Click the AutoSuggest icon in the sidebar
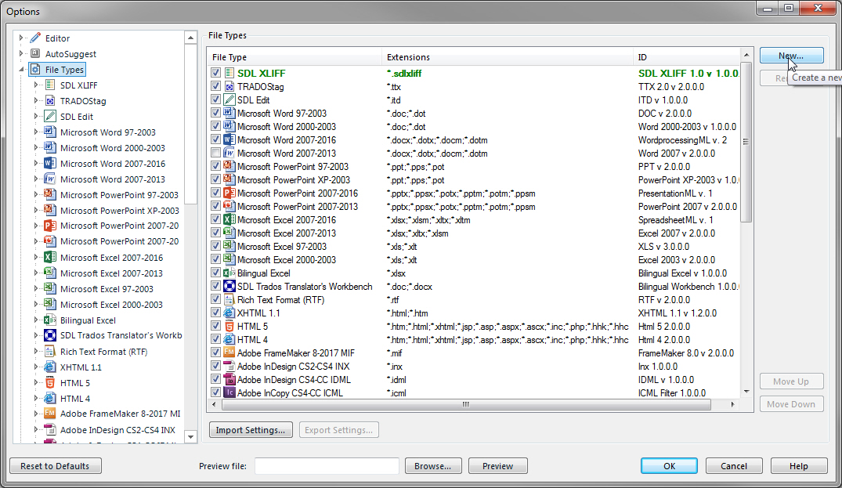The image size is (842, 488). tap(34, 53)
